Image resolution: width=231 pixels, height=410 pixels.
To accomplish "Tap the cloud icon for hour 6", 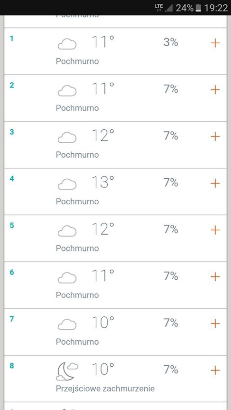I will point(67,278).
